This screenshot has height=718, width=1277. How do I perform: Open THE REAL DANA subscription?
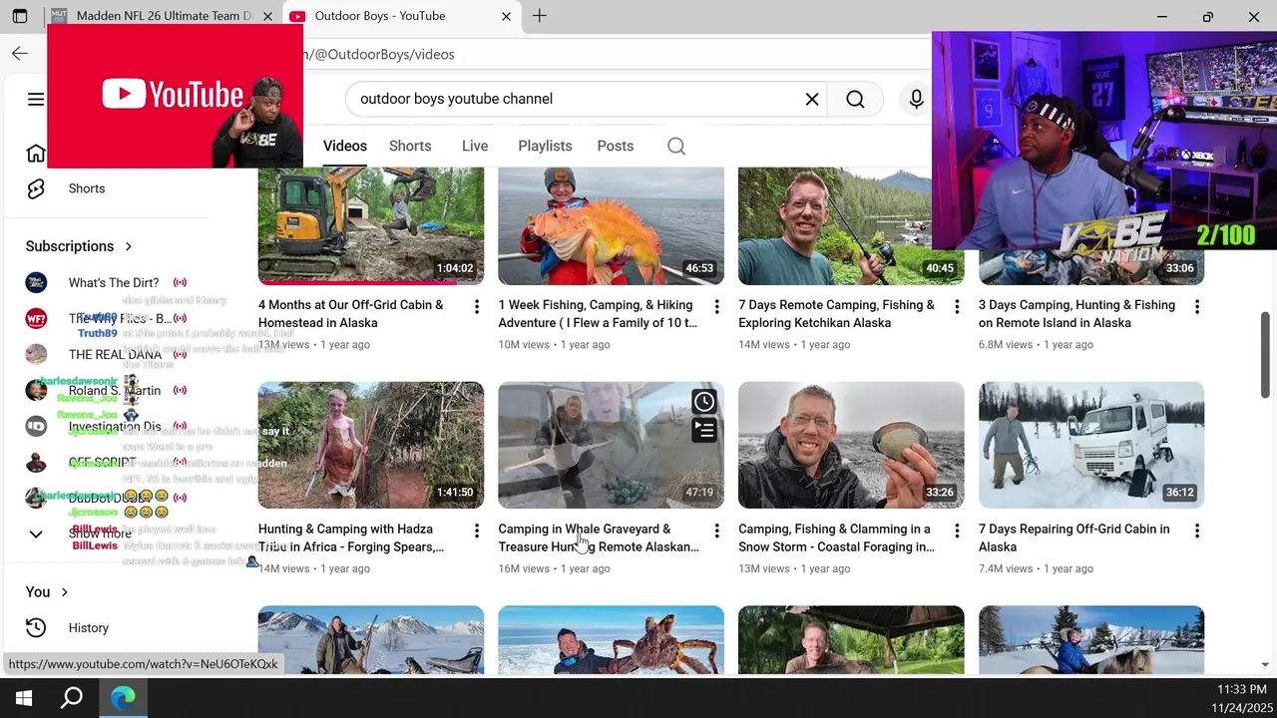coord(113,355)
